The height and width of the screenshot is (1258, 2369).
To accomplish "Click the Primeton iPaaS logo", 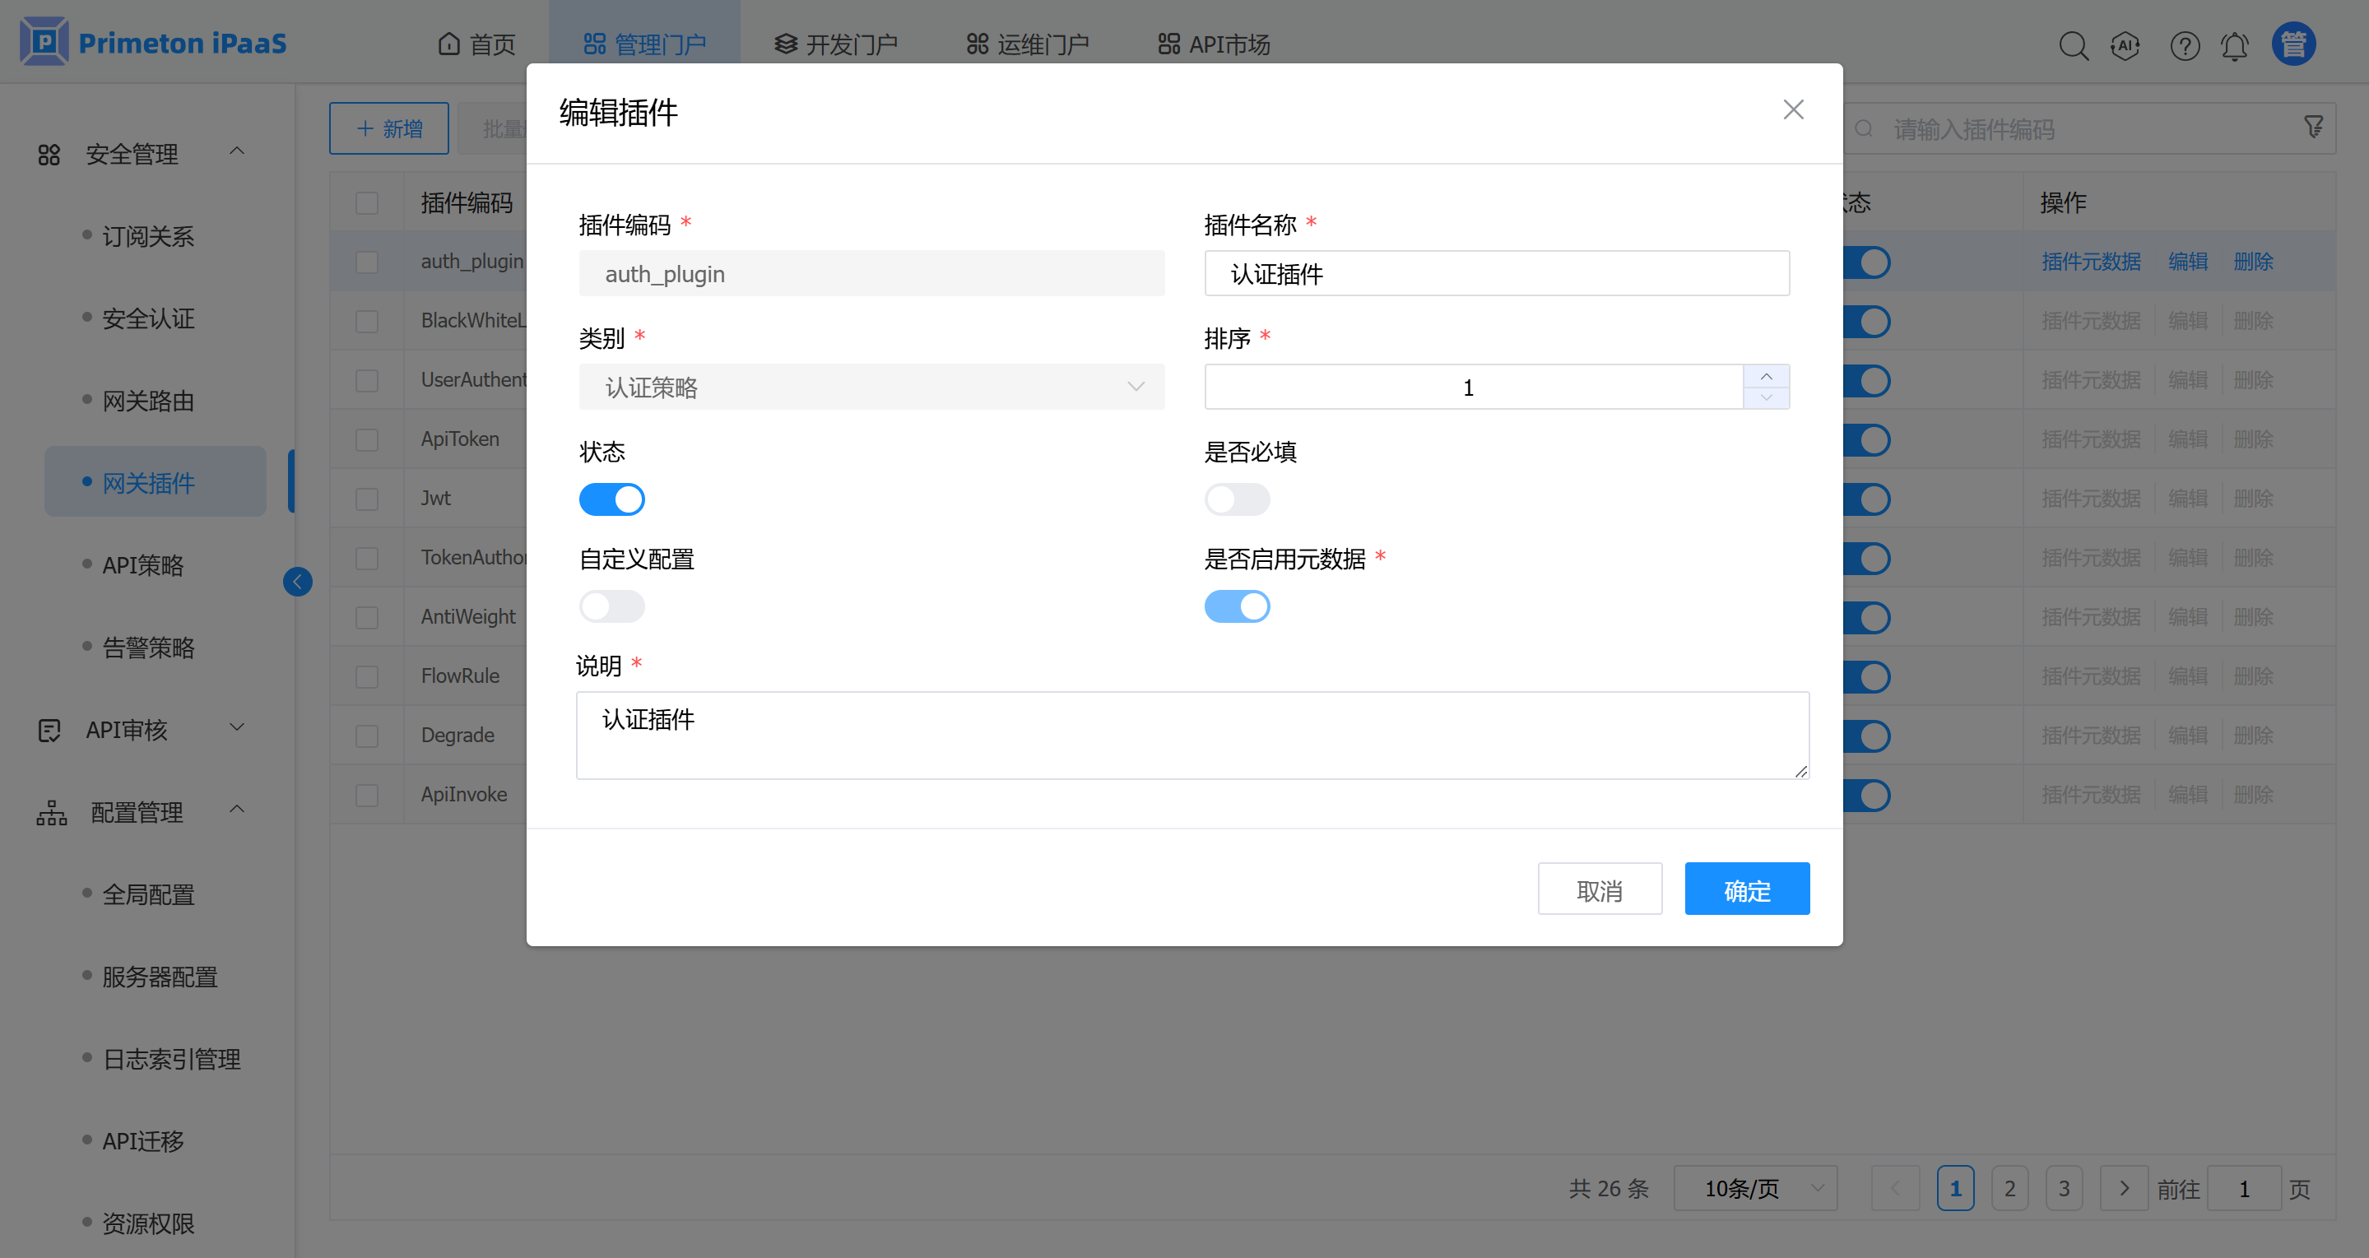I will tap(154, 42).
